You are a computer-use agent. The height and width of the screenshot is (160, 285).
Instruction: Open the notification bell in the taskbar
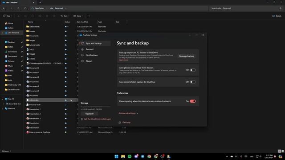[x=275, y=156]
